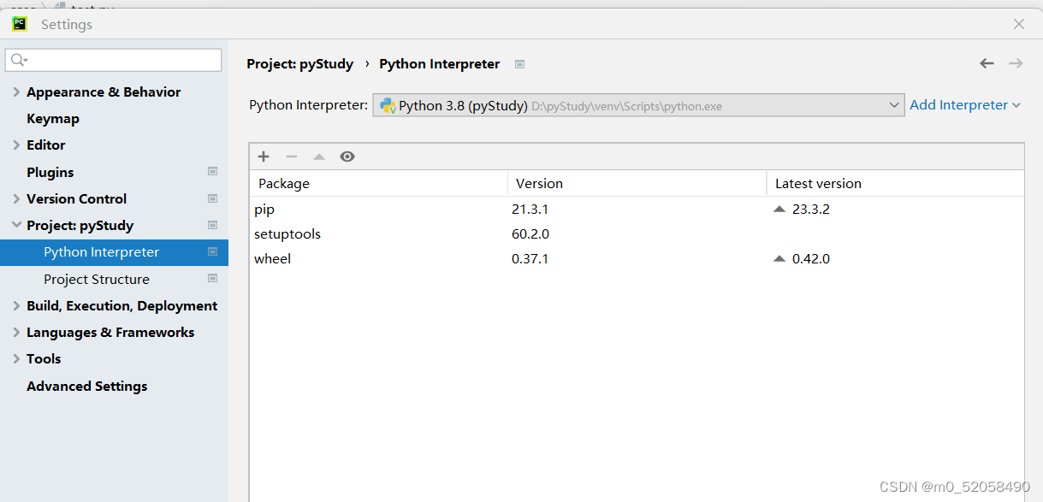Click the upgrade arrow next to wheel 0.42.0
This screenshot has height=502, width=1043.
click(779, 258)
